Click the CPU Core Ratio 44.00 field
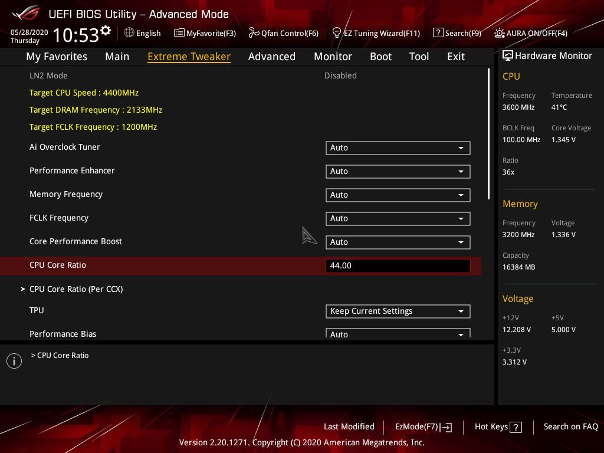 pyautogui.click(x=398, y=266)
